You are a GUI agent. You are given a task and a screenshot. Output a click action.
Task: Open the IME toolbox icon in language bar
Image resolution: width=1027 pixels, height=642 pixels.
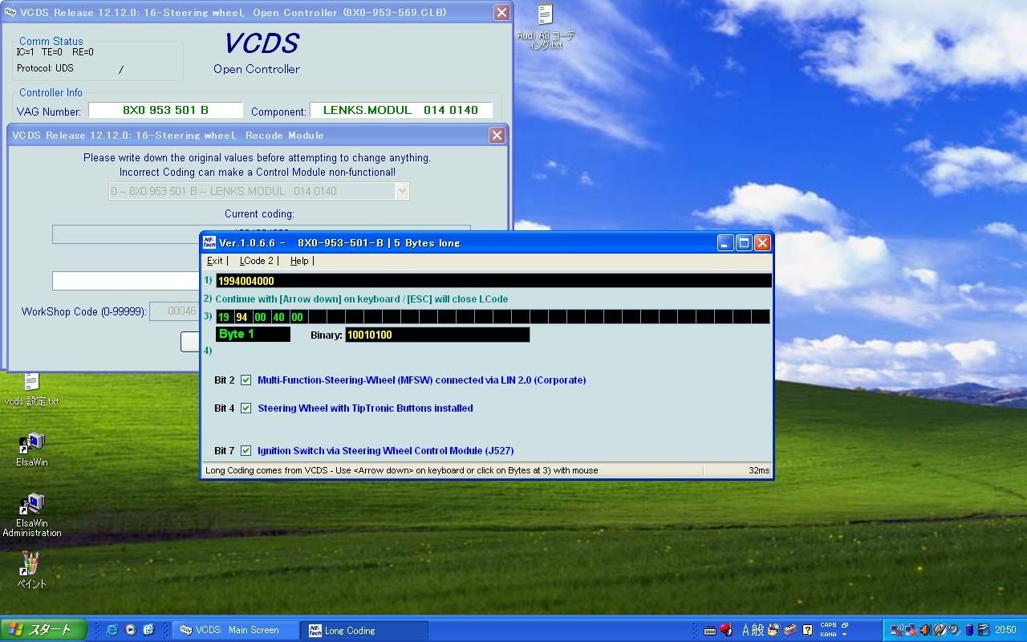tap(790, 630)
